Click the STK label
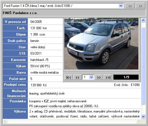148x126 pixels. (x=22, y=53)
